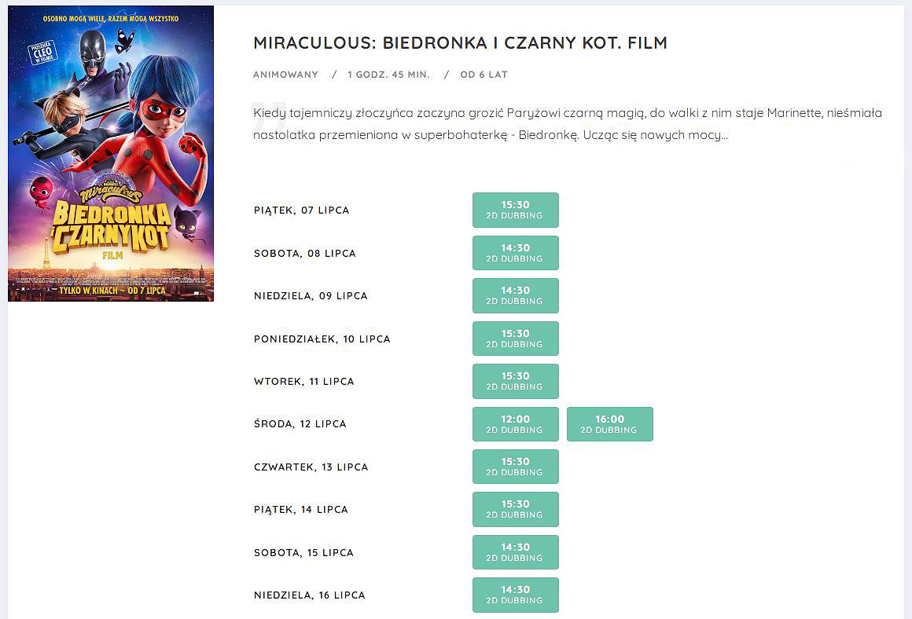Choose Monday 10 July 15:30 showtime
The image size is (912, 619).
(x=515, y=339)
